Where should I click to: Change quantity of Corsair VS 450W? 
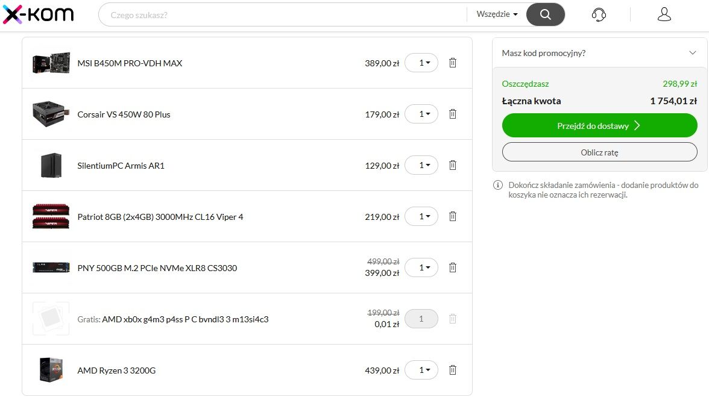click(421, 114)
